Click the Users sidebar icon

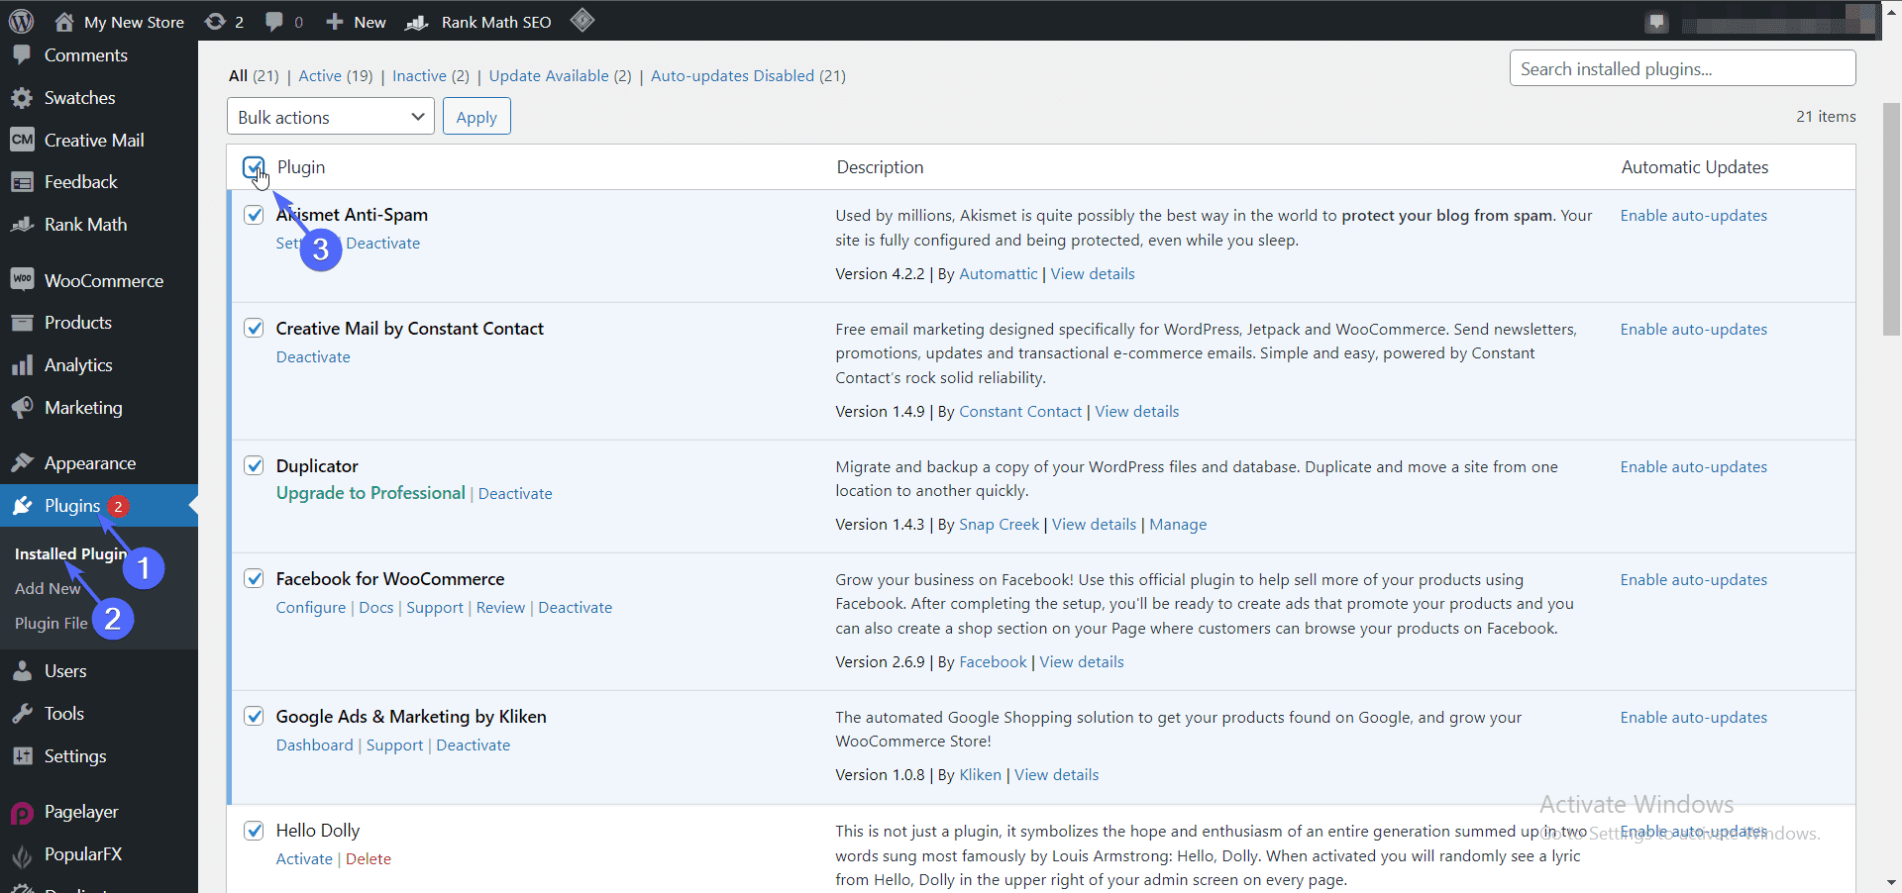[x=22, y=671]
